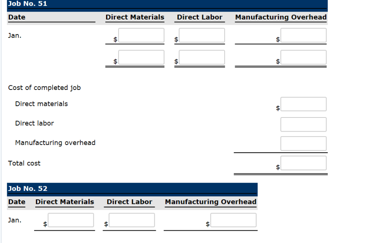Click the first Direct Labor field under Job 51
Image resolution: width=392 pixels, height=243 pixels.
[x=201, y=35]
